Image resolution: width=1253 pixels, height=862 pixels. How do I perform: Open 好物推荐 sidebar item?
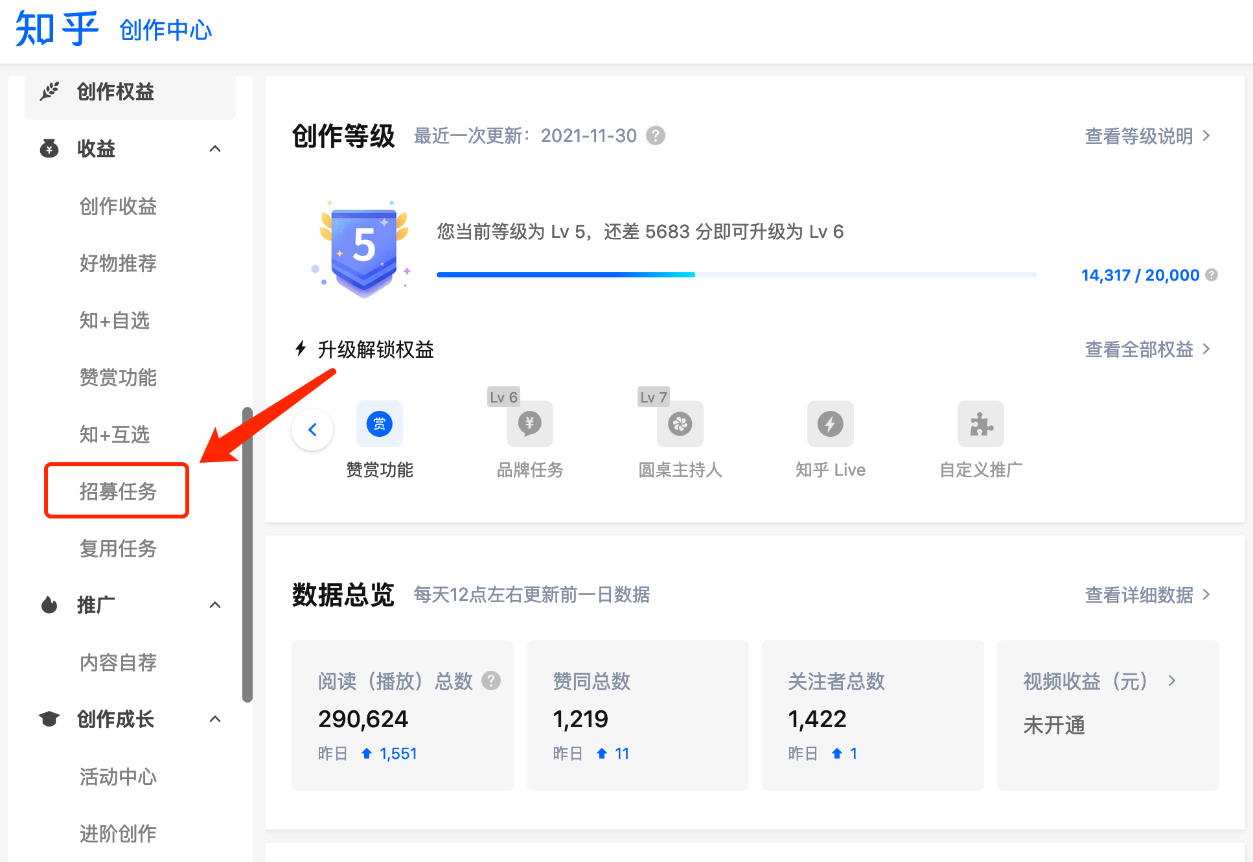click(x=117, y=263)
